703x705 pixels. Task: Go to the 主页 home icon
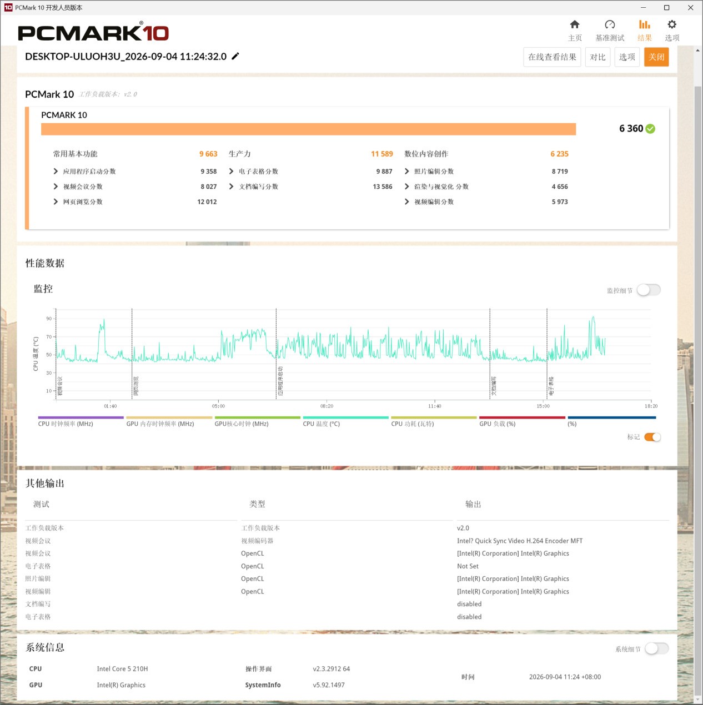(575, 24)
